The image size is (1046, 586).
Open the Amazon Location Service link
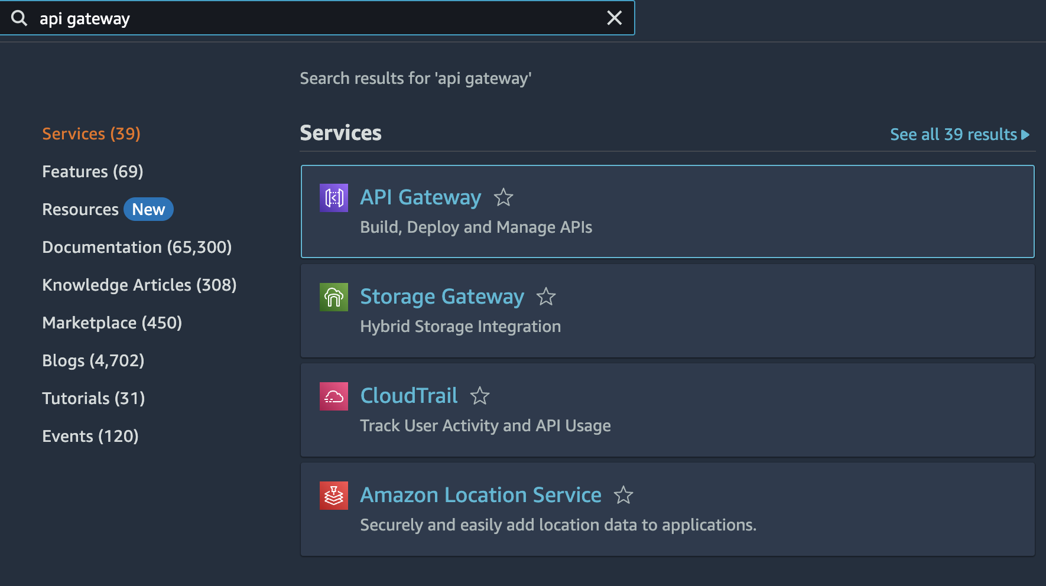tap(481, 495)
